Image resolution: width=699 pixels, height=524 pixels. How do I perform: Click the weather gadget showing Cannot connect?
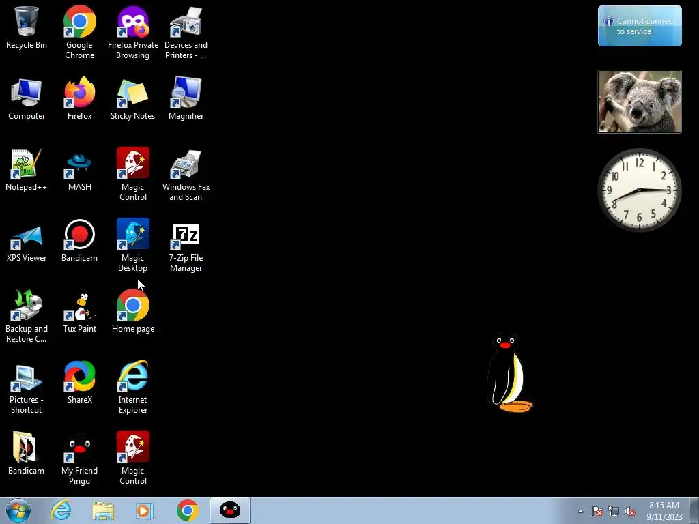tap(640, 26)
